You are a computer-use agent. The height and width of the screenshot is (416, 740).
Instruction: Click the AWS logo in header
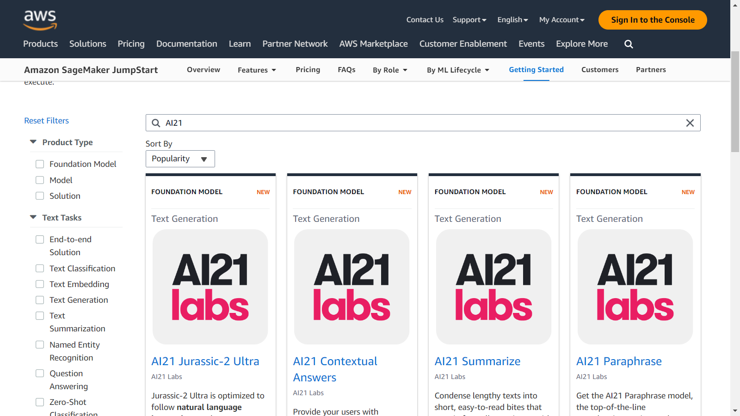(x=40, y=20)
